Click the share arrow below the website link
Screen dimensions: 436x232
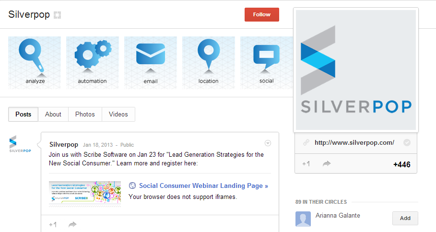tap(327, 164)
